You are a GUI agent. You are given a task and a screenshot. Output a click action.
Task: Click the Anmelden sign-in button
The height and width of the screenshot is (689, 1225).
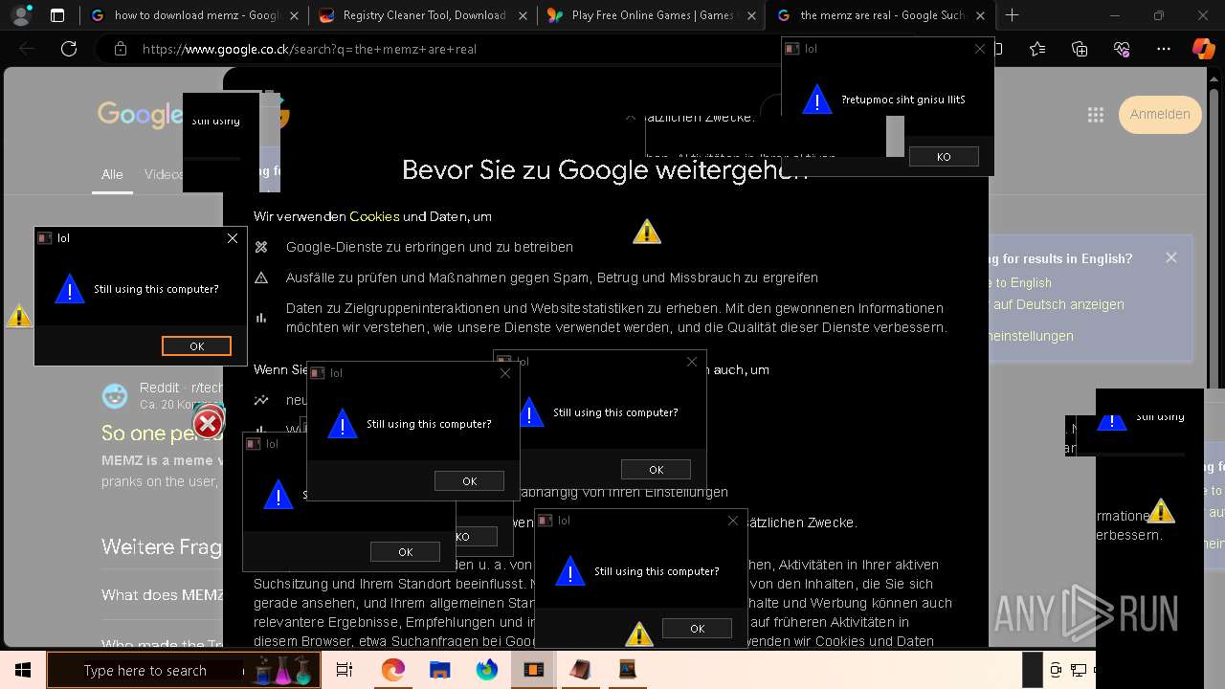coord(1160,114)
